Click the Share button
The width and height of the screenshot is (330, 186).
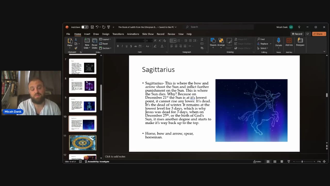click(x=319, y=34)
